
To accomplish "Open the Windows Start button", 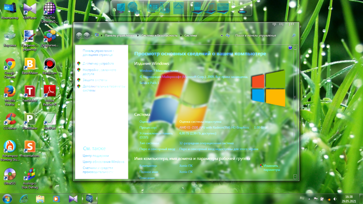I will point(7,199).
